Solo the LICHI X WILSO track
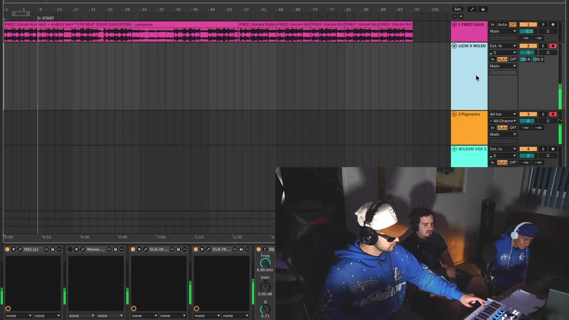The width and height of the screenshot is (569, 320). tap(543, 46)
